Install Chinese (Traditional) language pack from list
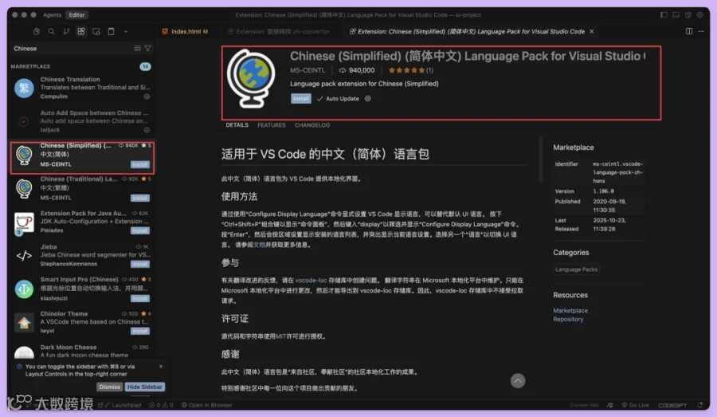This screenshot has width=717, height=417. point(140,199)
